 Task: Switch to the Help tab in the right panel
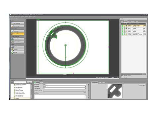122,21
